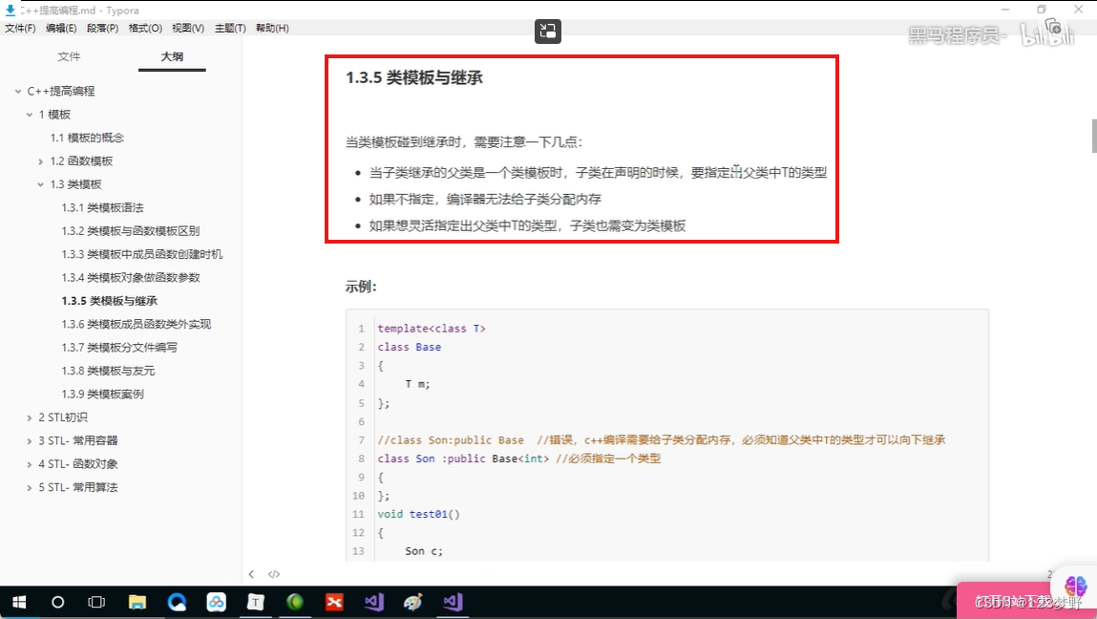Click code line 'void test01()'
The image size is (1097, 619).
pyautogui.click(x=419, y=514)
